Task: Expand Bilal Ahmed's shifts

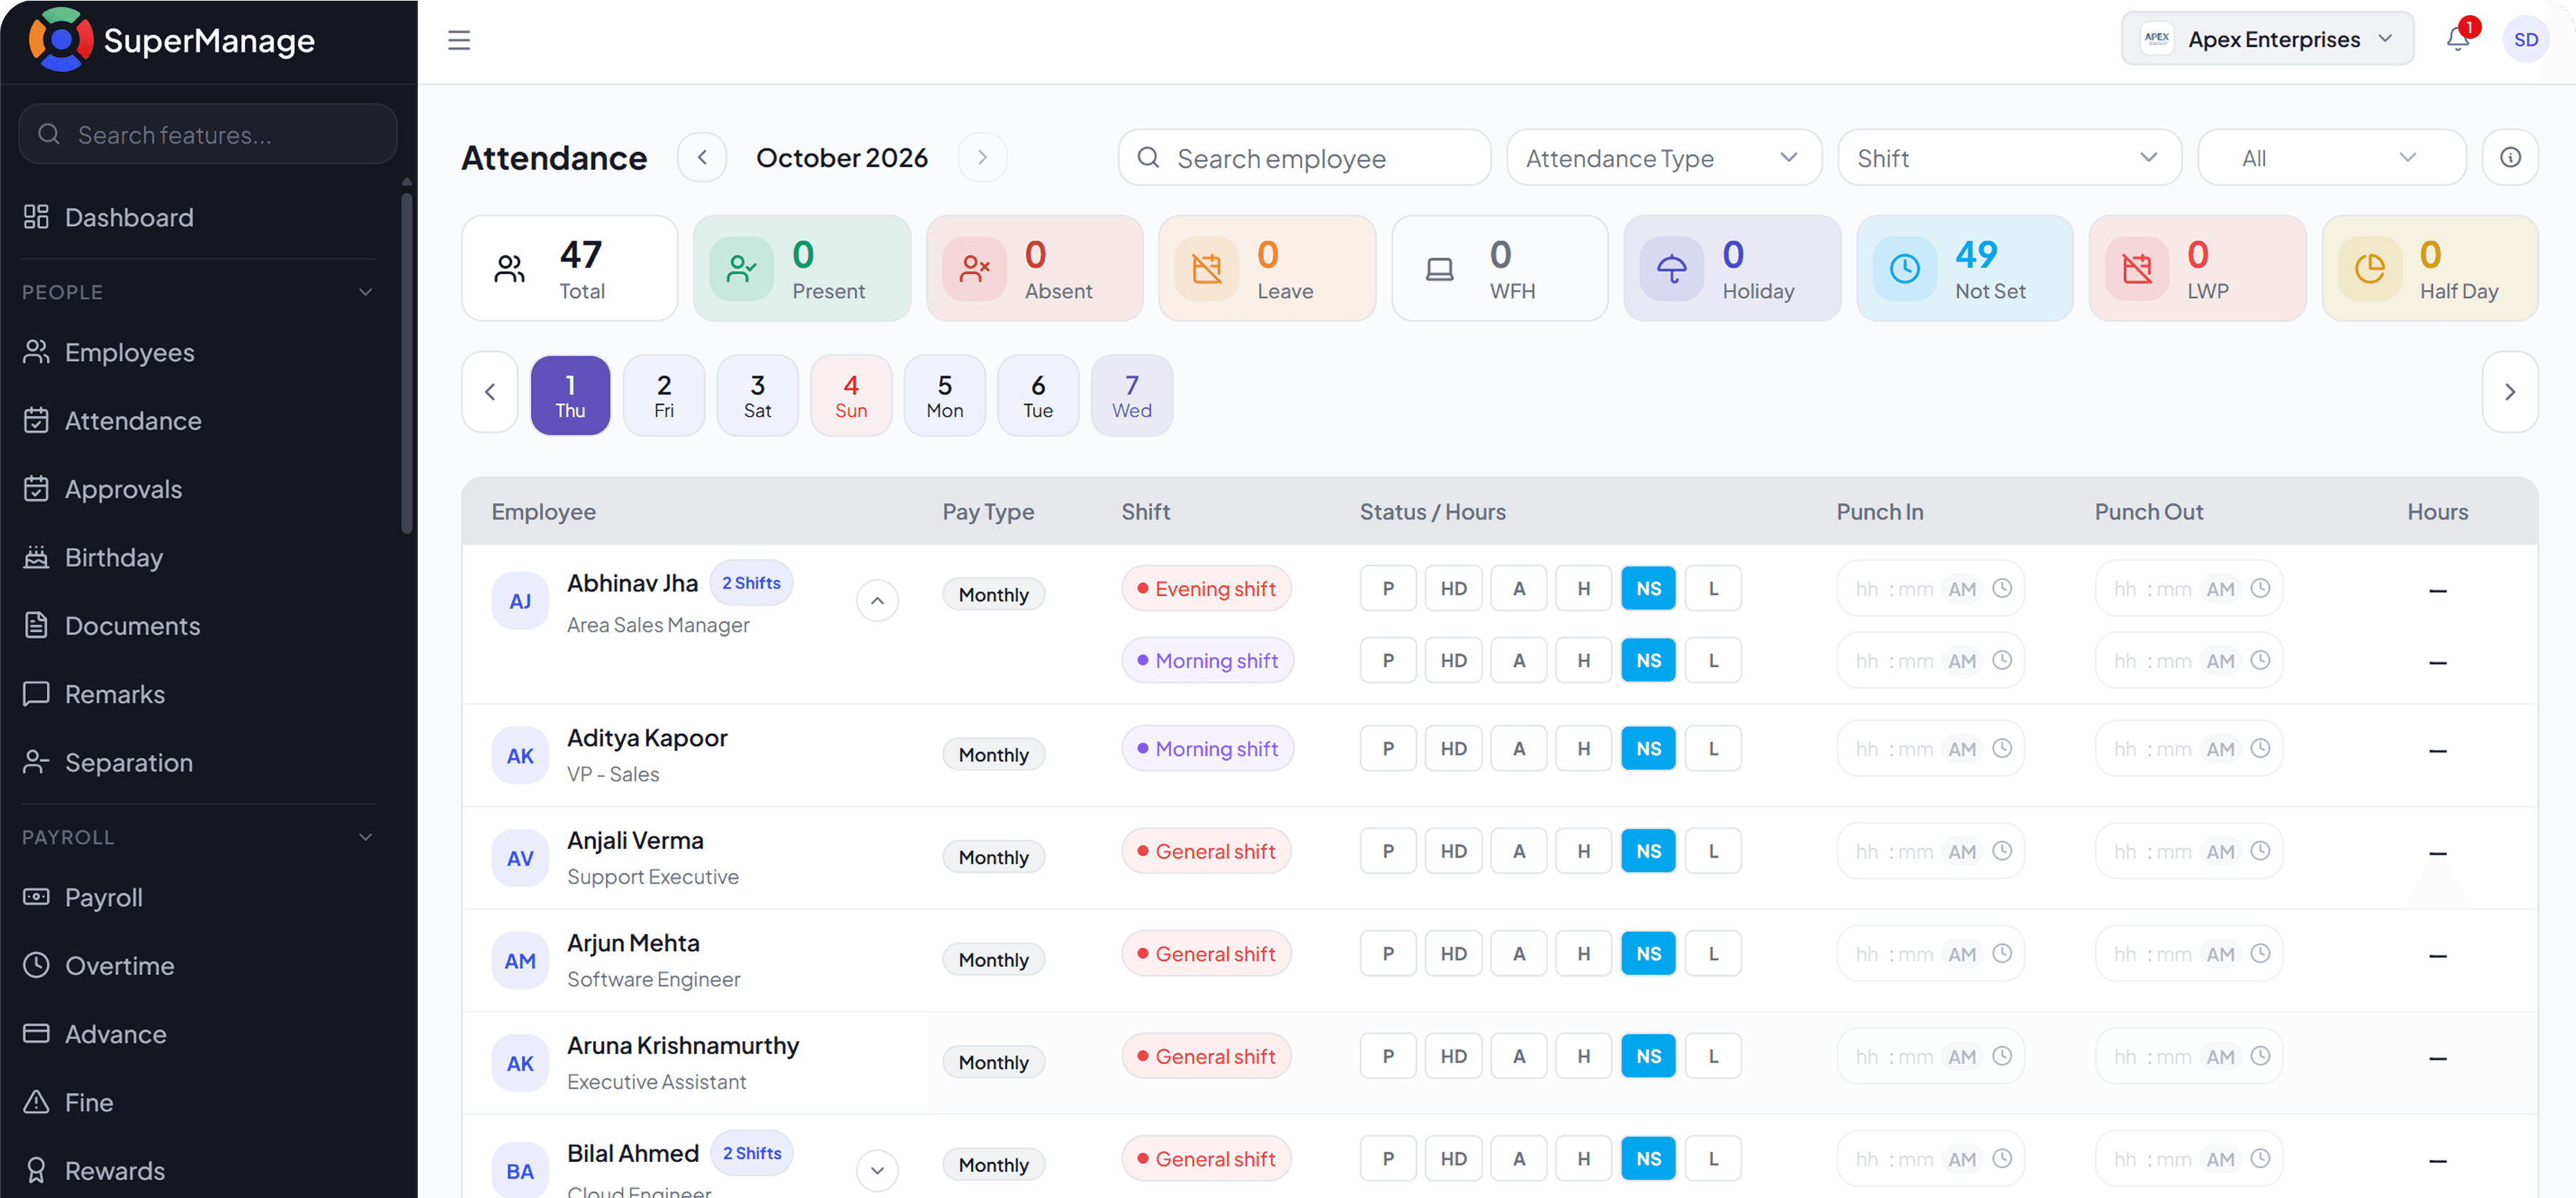Action: tap(877, 1170)
